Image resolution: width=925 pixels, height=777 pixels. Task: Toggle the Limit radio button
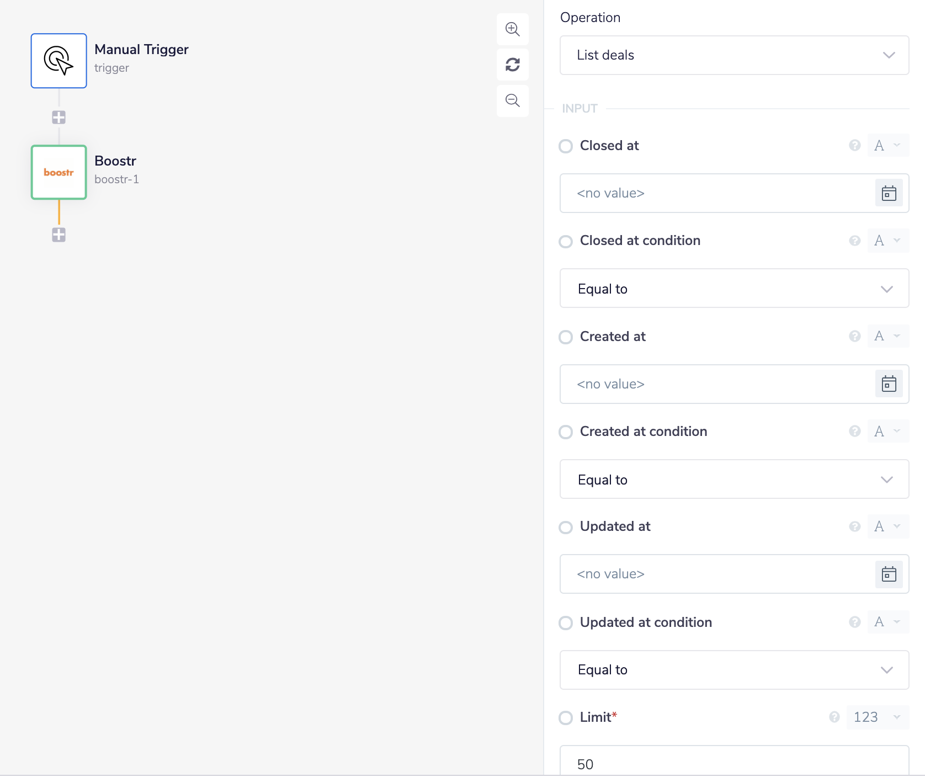point(566,718)
